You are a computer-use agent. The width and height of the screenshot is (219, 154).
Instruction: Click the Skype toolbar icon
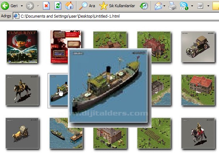[x=184, y=6]
